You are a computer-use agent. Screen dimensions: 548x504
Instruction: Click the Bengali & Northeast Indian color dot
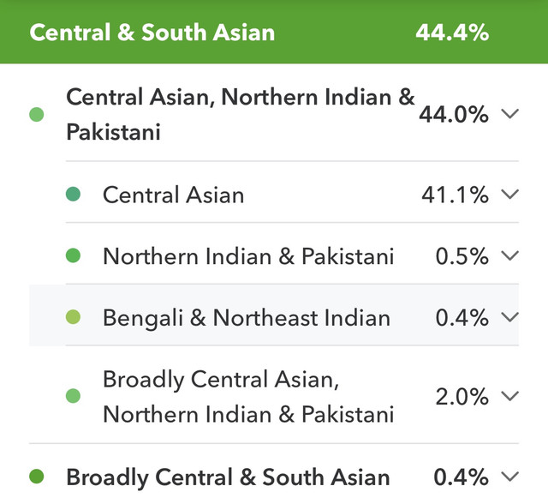point(73,317)
